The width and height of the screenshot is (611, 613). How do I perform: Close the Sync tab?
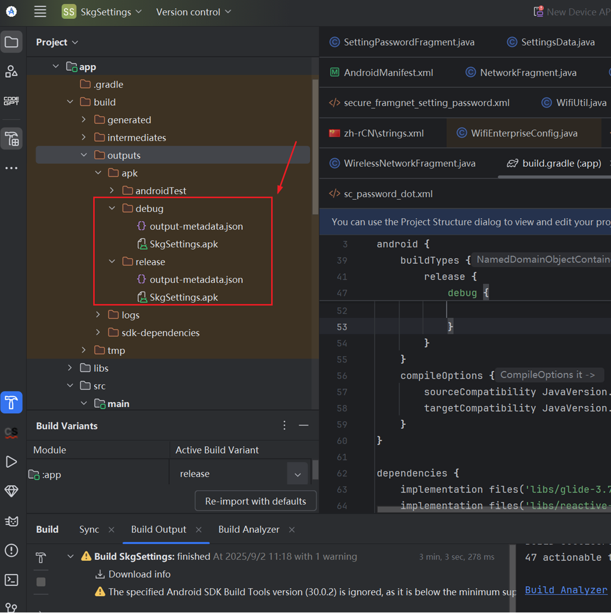pyautogui.click(x=111, y=530)
